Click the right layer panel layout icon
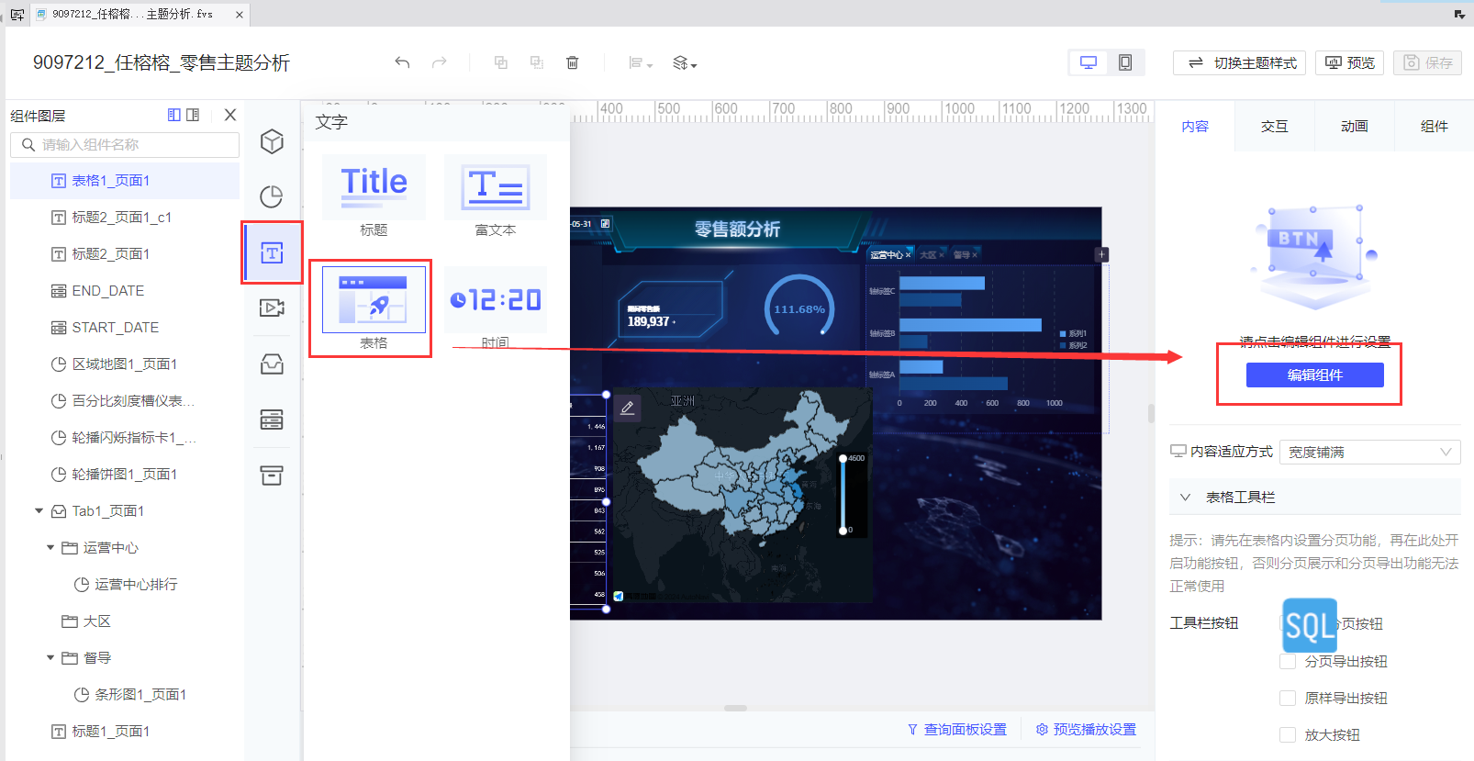This screenshot has height=761, width=1474. click(193, 115)
